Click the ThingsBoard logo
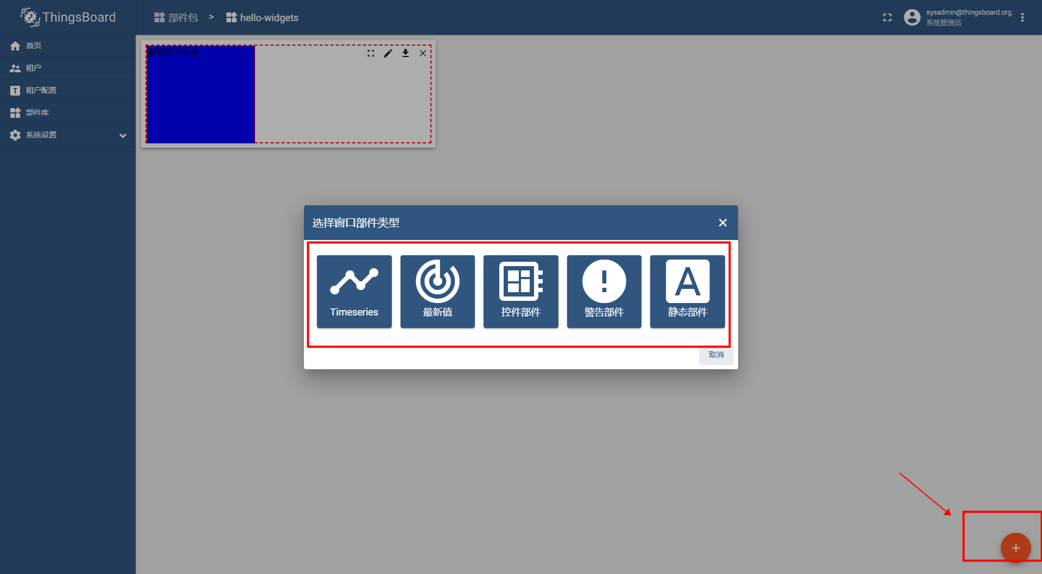This screenshot has width=1042, height=574. (68, 17)
